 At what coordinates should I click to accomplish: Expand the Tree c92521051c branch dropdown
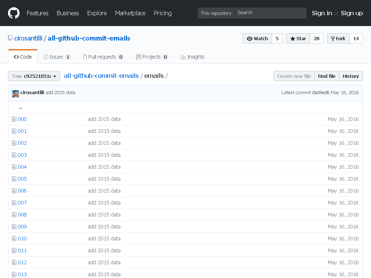pos(34,76)
